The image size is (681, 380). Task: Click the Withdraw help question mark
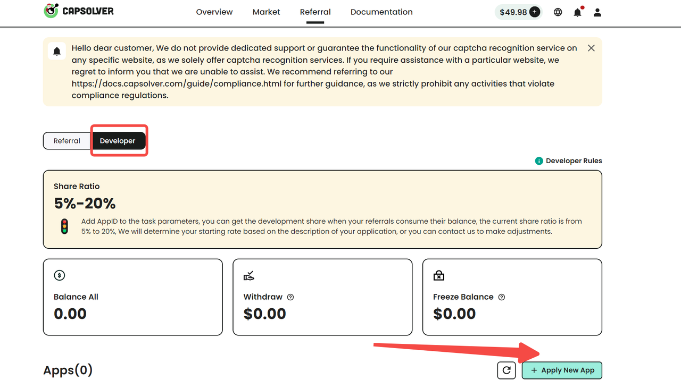(290, 297)
